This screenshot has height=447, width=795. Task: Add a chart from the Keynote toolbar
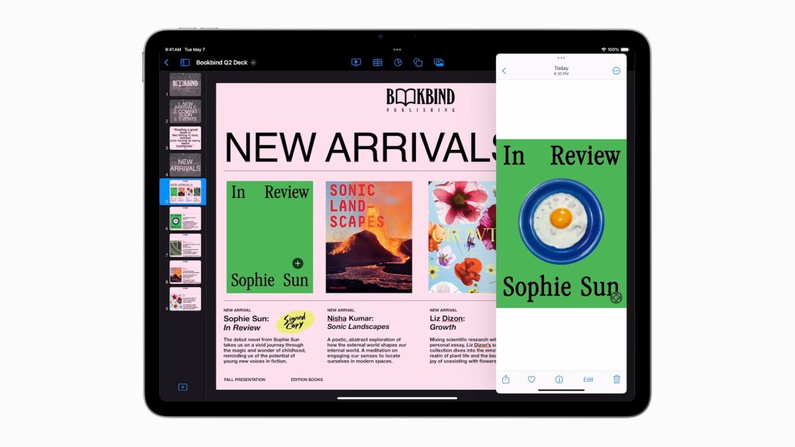[x=397, y=62]
